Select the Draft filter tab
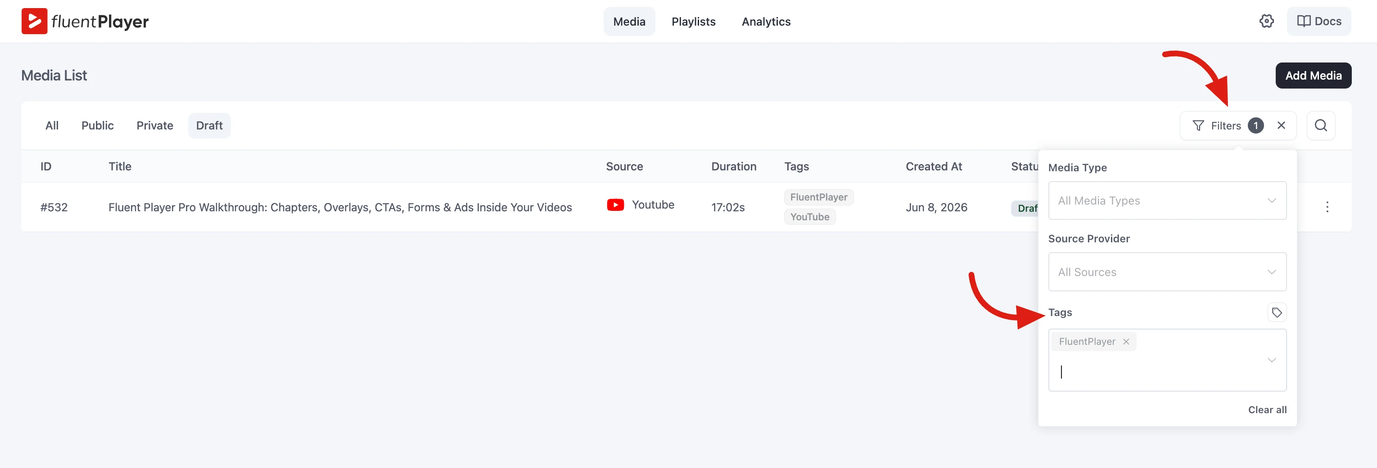 210,125
